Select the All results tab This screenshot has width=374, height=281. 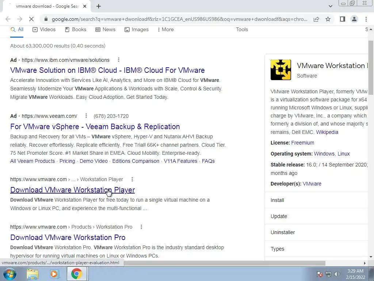tap(17, 29)
